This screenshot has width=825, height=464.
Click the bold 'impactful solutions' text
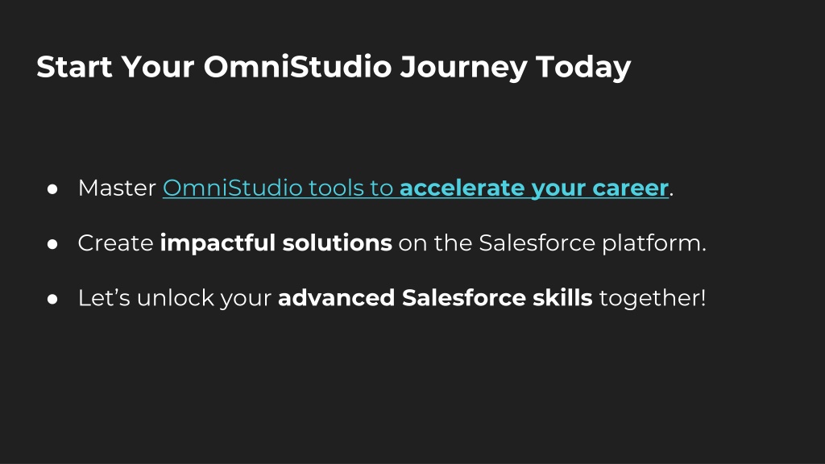coord(276,243)
